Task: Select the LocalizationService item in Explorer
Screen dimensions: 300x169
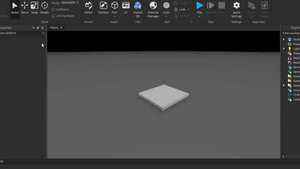Action: [294, 99]
